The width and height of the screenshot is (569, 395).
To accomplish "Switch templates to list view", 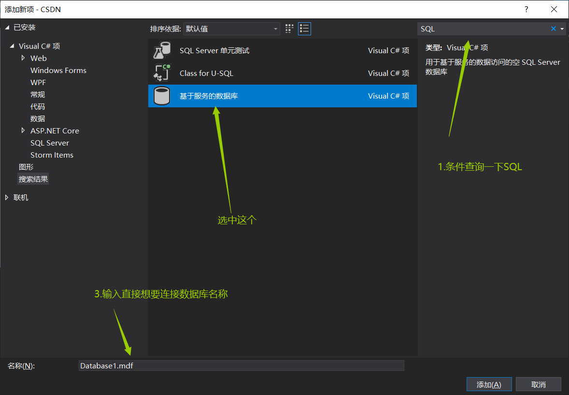I will click(x=304, y=29).
